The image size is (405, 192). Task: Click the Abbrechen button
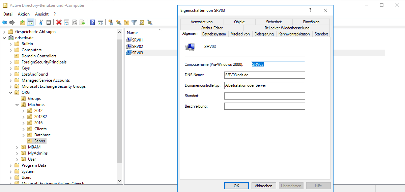coord(264,186)
